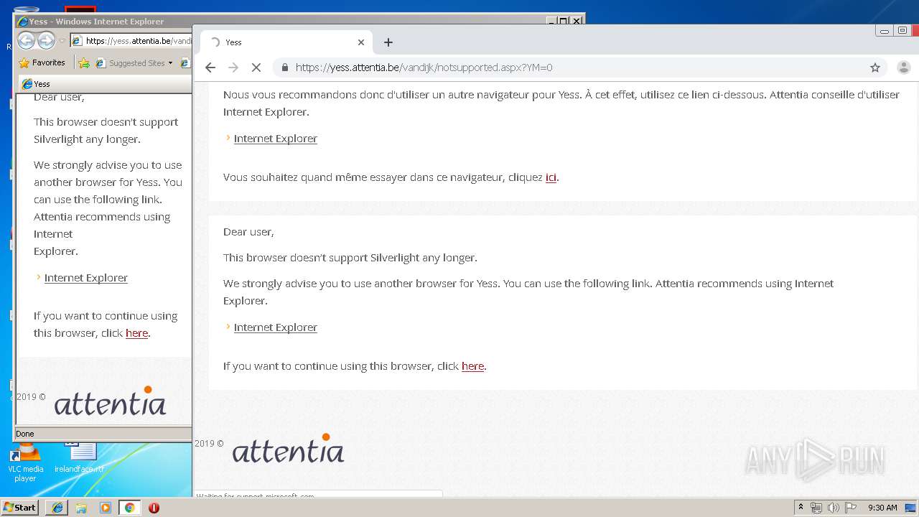Follow the French 'ici' link in Chrome
This screenshot has height=517, width=919.
pos(551,177)
